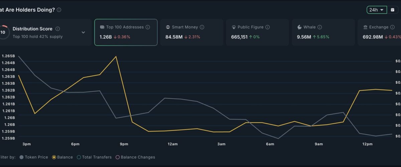401x167 pixels.
Task: Open the calendar date picker icon
Action: click(x=393, y=10)
